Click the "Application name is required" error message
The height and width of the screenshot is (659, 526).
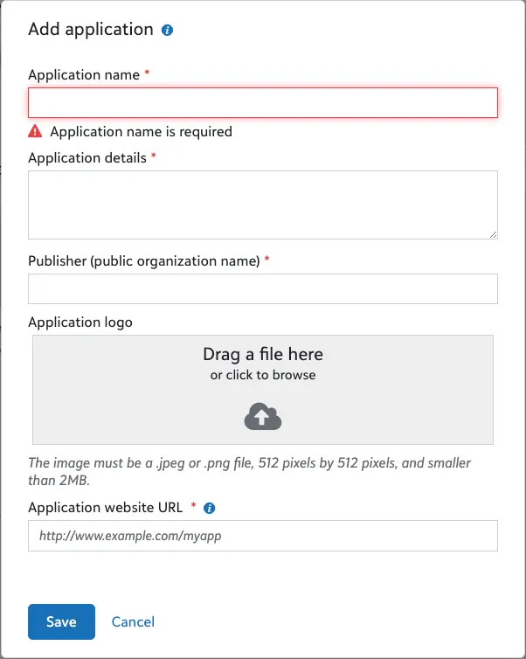click(141, 132)
